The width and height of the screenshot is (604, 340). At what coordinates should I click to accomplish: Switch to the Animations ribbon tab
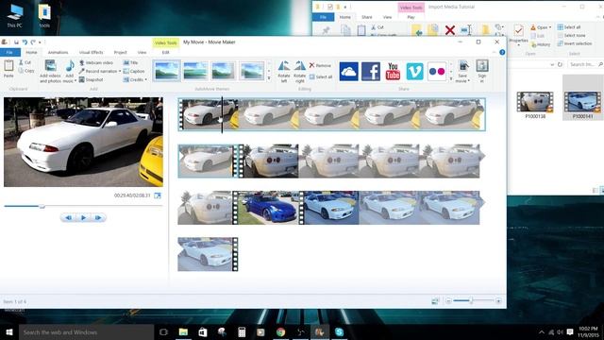pyautogui.click(x=58, y=52)
